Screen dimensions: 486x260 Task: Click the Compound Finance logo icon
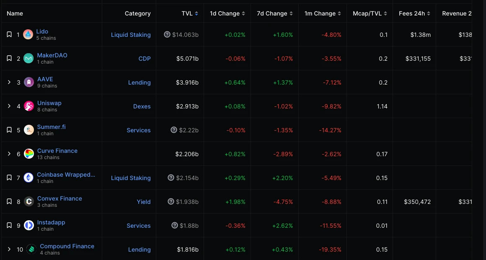coord(31,249)
